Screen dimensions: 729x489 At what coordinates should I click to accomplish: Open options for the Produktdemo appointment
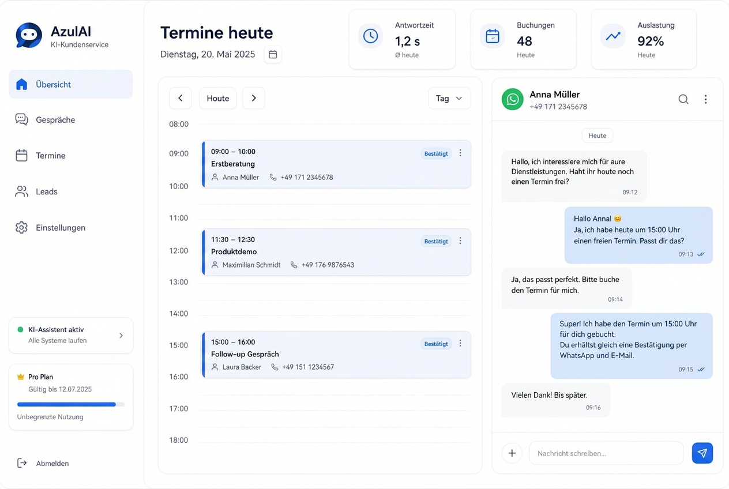[x=460, y=241]
